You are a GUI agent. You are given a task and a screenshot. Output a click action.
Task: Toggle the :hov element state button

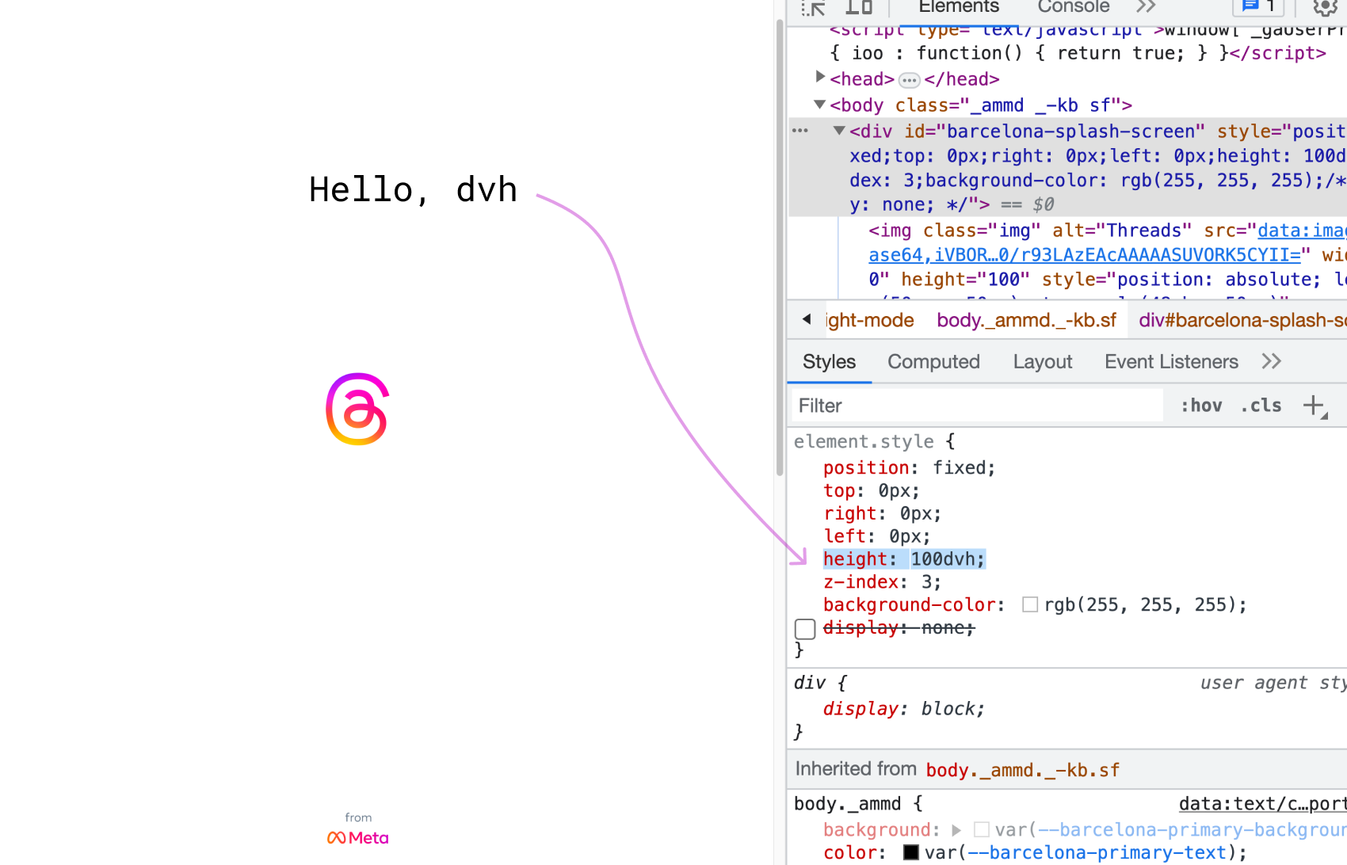[1201, 406]
